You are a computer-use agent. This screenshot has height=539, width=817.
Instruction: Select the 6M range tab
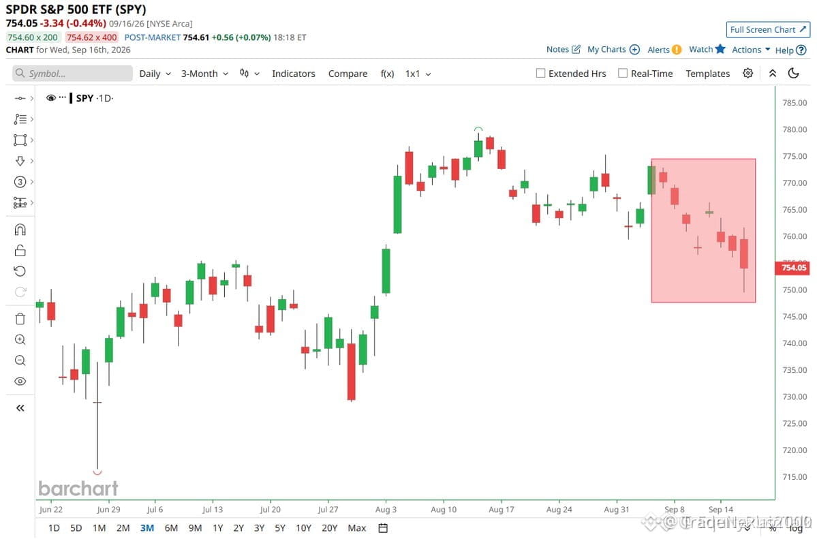[171, 528]
